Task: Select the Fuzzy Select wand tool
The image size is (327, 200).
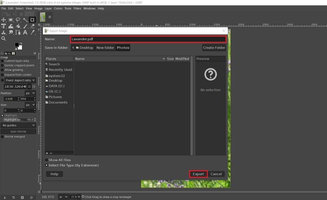Action: (x=25, y=20)
